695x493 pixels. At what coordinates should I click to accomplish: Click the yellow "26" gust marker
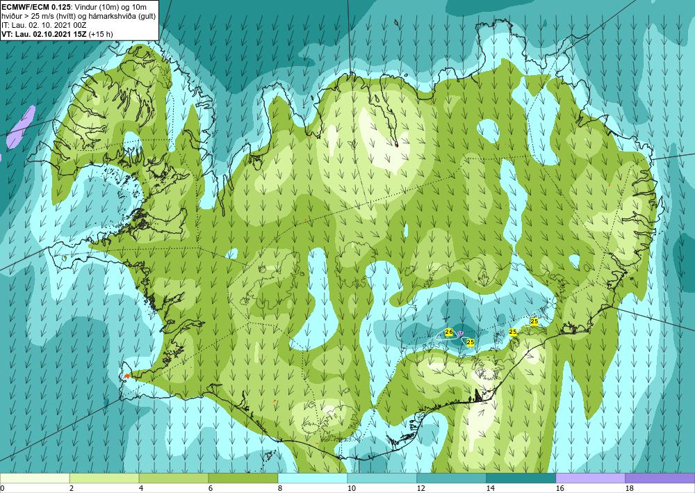pyautogui.click(x=448, y=332)
